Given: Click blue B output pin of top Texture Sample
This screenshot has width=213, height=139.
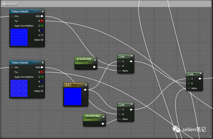Looking at the screenshot, I should coord(42,31).
